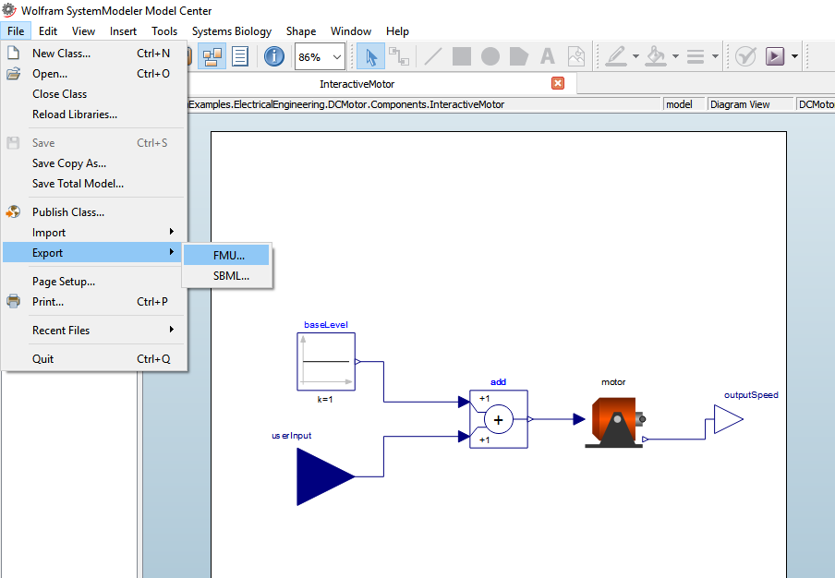Choose the Line drawing tool
Screen dimensions: 835x578
[x=433, y=56]
